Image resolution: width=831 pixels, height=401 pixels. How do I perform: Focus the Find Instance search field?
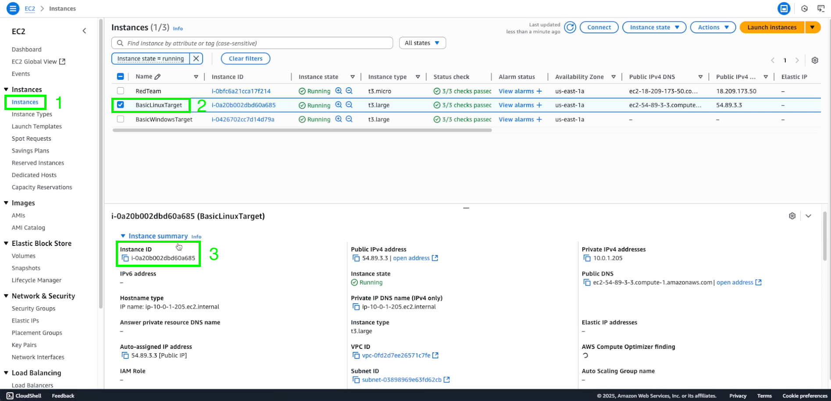pyautogui.click(x=252, y=43)
